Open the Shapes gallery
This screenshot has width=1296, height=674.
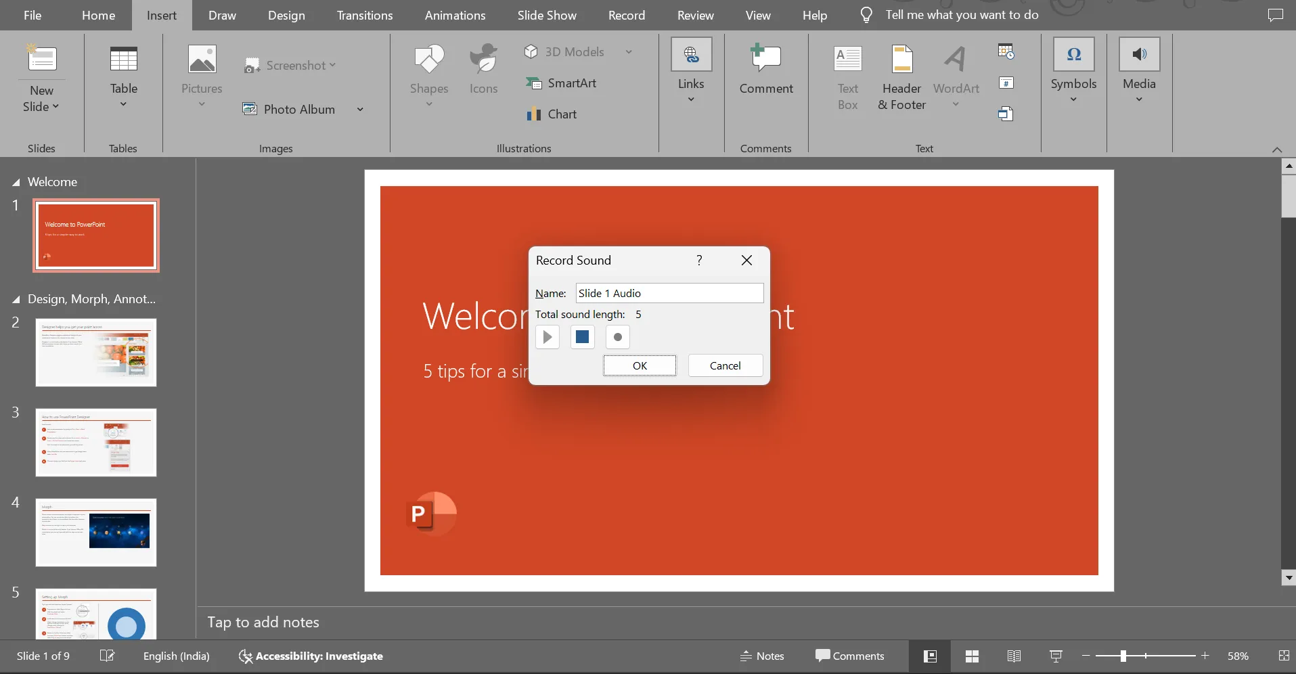429,74
